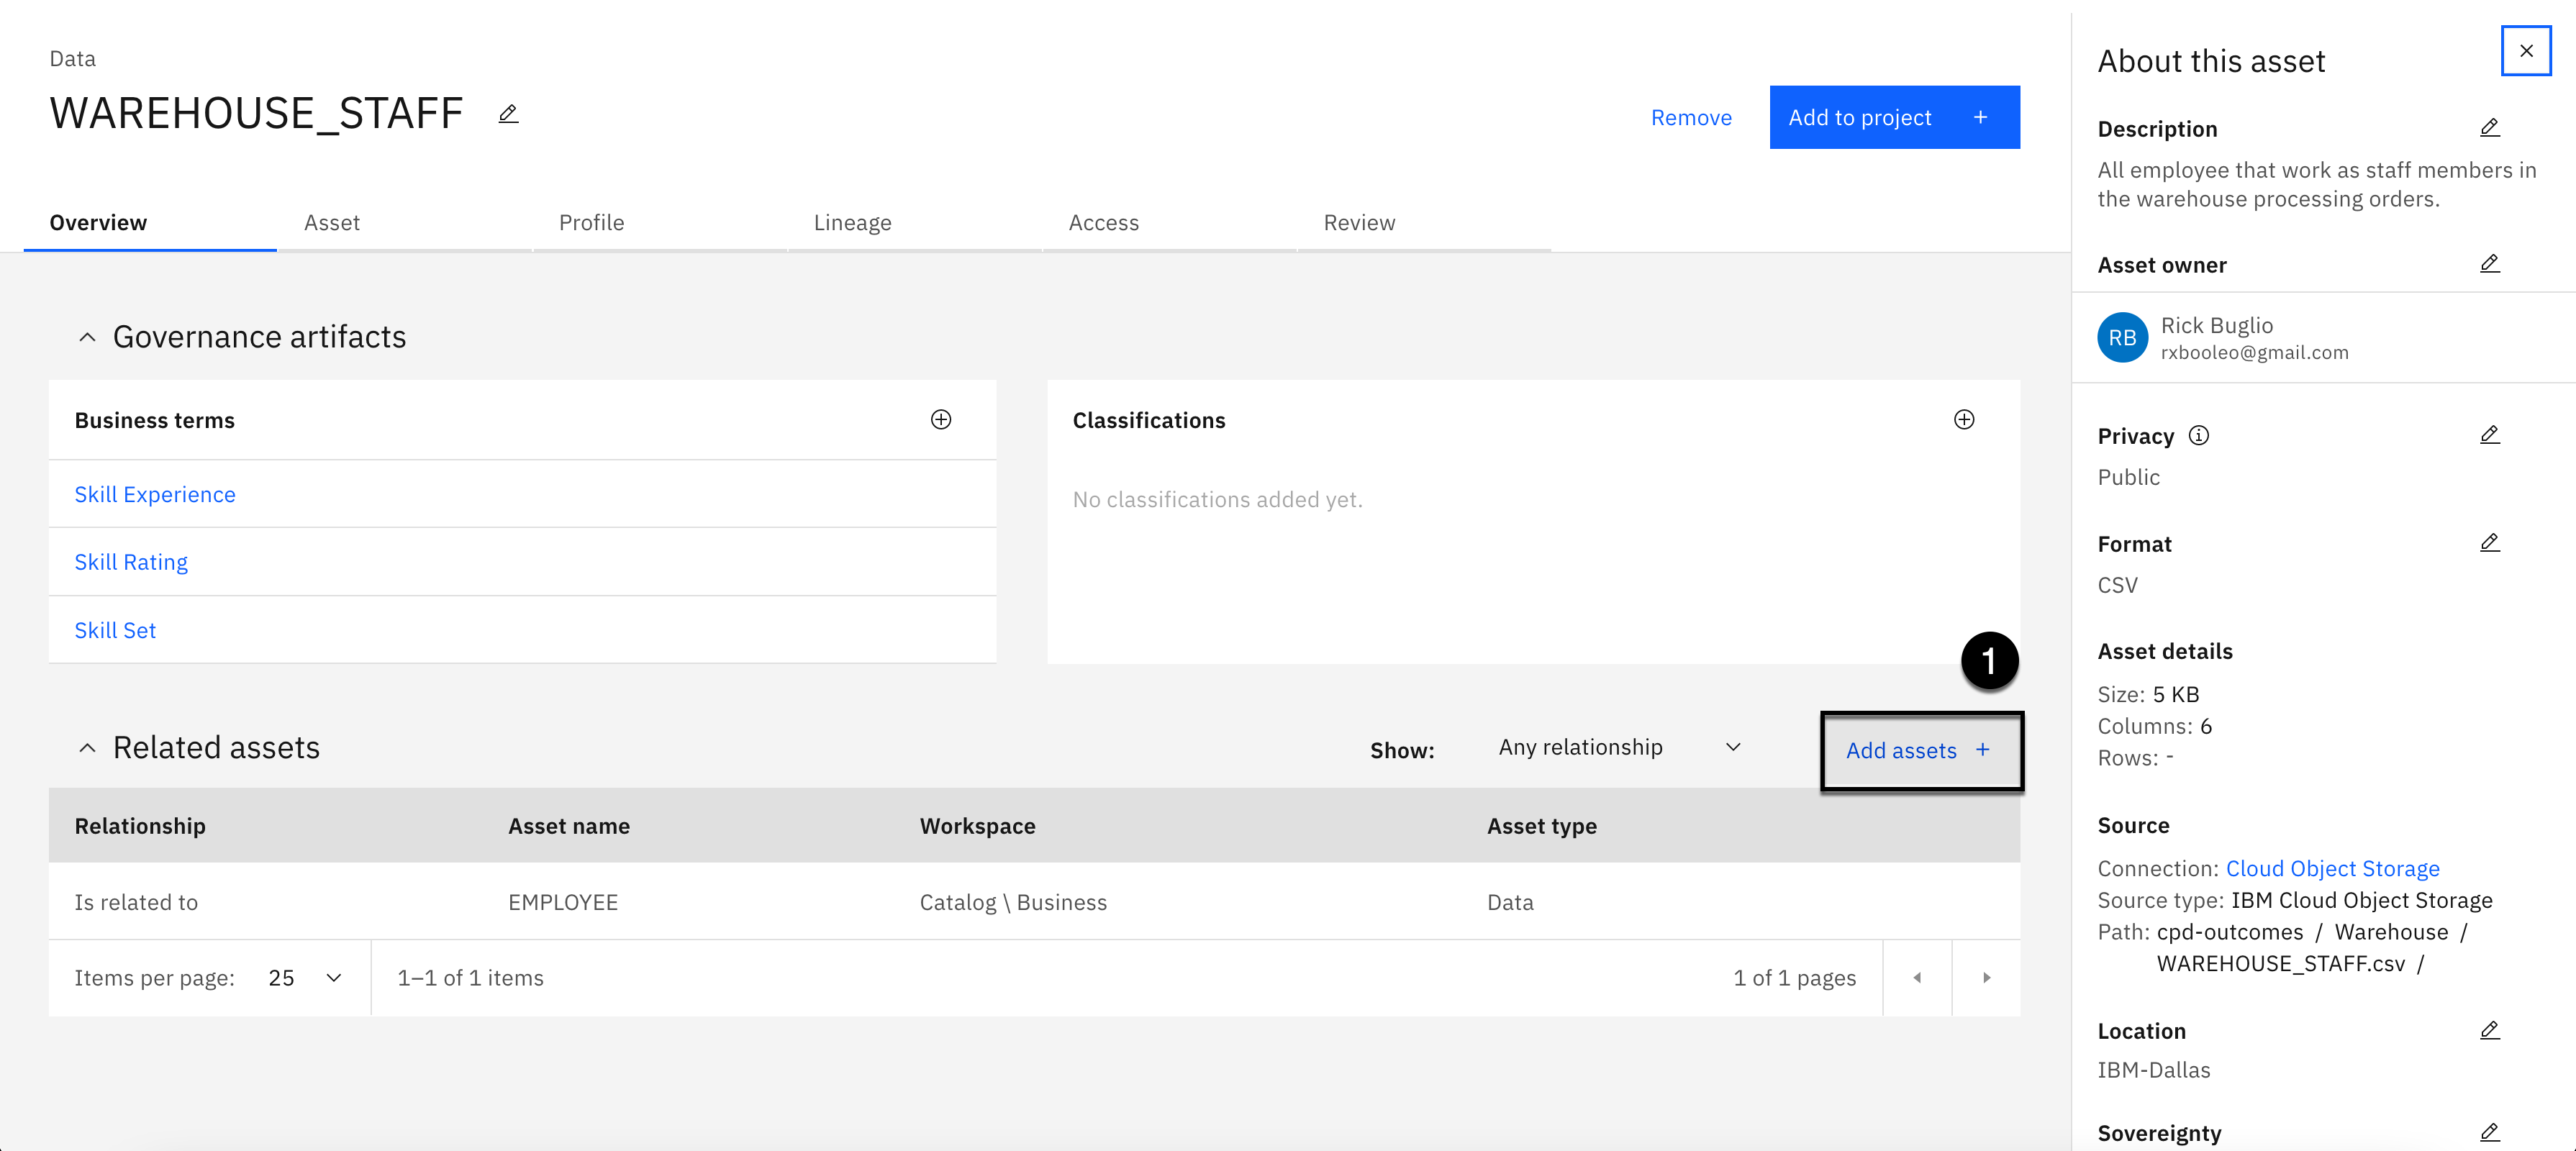2576x1151 pixels.
Task: Edit the Description field
Action: (x=2489, y=128)
